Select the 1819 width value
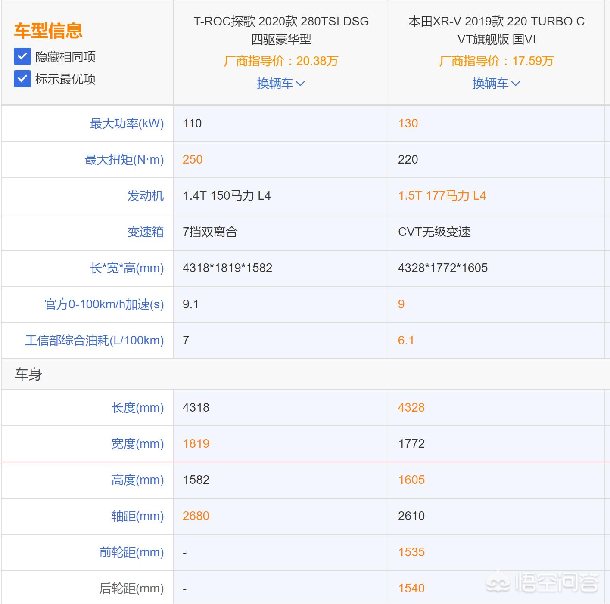 tap(196, 444)
